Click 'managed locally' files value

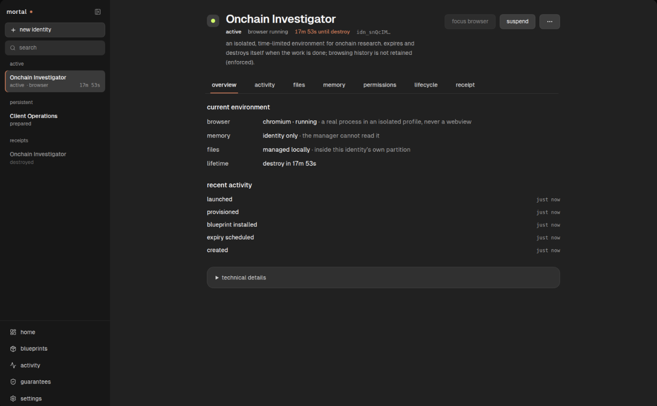point(286,150)
